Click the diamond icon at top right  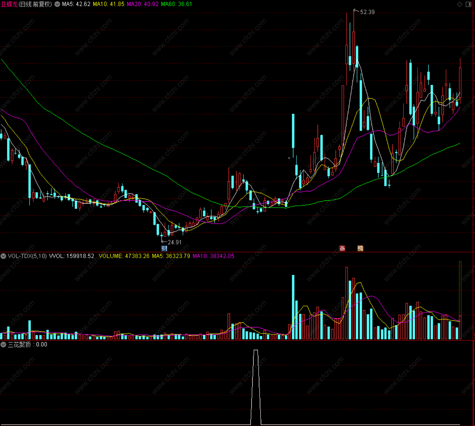coord(460,4)
